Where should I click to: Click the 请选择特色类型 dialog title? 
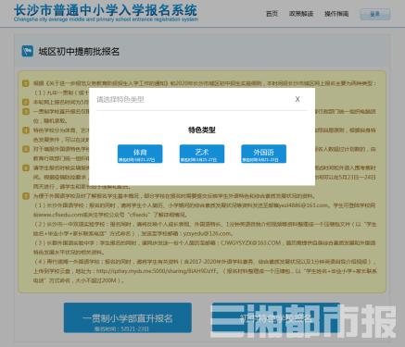click(x=120, y=99)
